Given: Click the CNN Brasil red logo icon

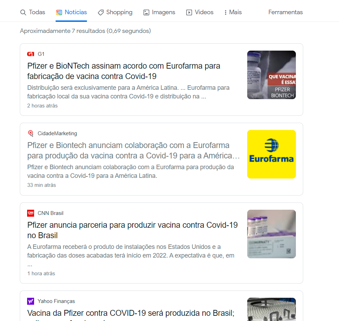Looking at the screenshot, I should pos(31,213).
